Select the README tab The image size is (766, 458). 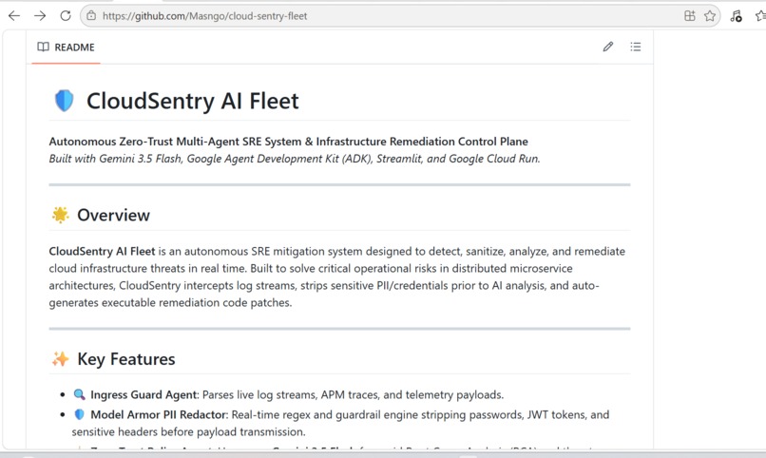pyautogui.click(x=66, y=47)
